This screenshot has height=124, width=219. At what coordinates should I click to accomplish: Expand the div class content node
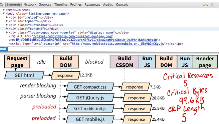[7, 29]
